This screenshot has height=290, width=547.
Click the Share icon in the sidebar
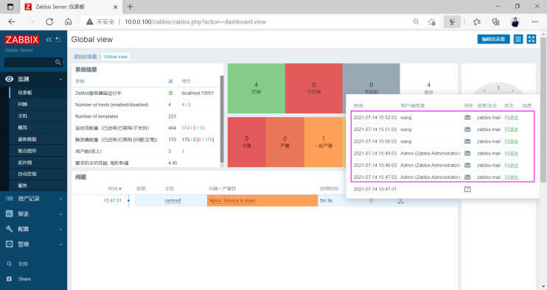10,279
